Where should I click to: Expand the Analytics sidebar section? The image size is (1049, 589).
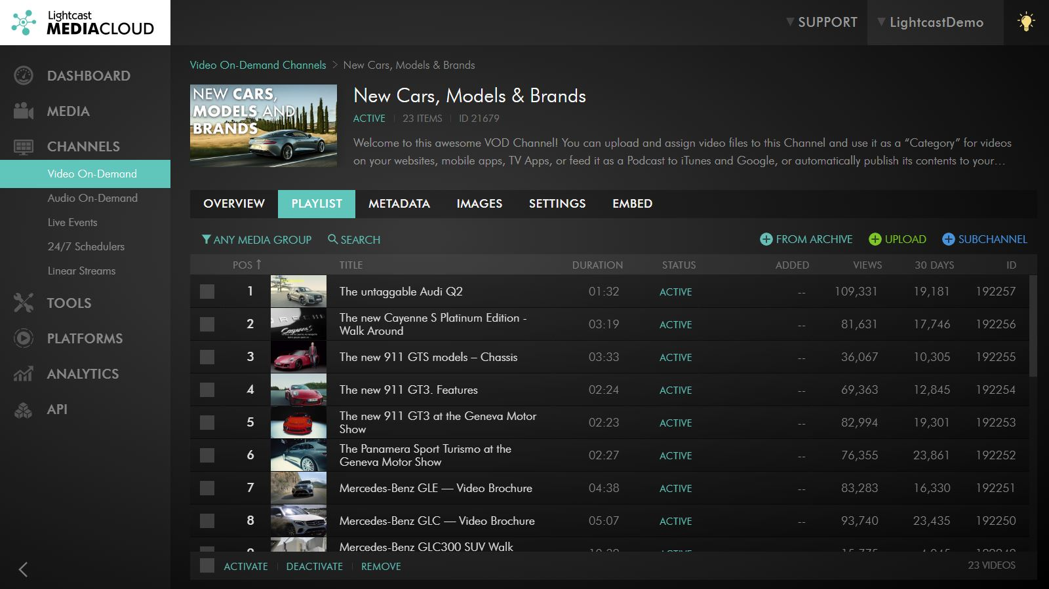83,373
